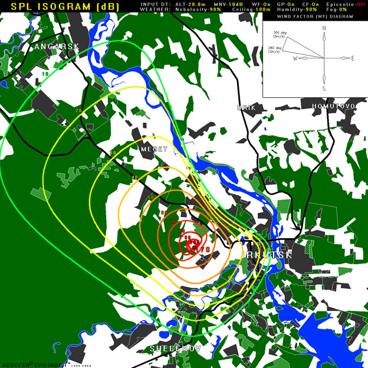
Task: Toggle the Epicentre-Off setting
Action: click(x=345, y=4)
